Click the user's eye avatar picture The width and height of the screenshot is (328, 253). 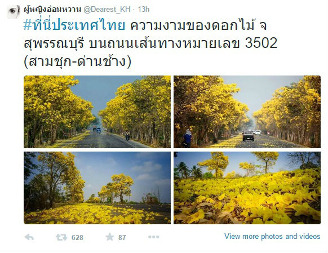point(14,12)
